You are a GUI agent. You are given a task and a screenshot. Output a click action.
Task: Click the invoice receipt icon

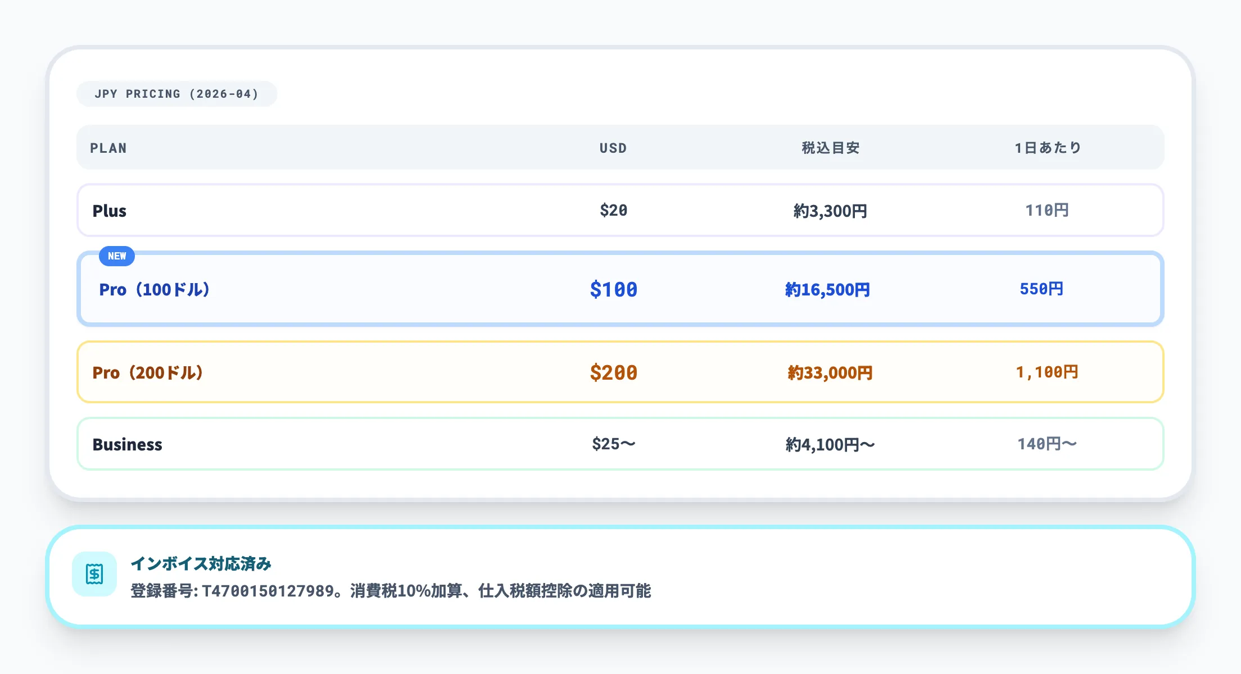coord(94,574)
